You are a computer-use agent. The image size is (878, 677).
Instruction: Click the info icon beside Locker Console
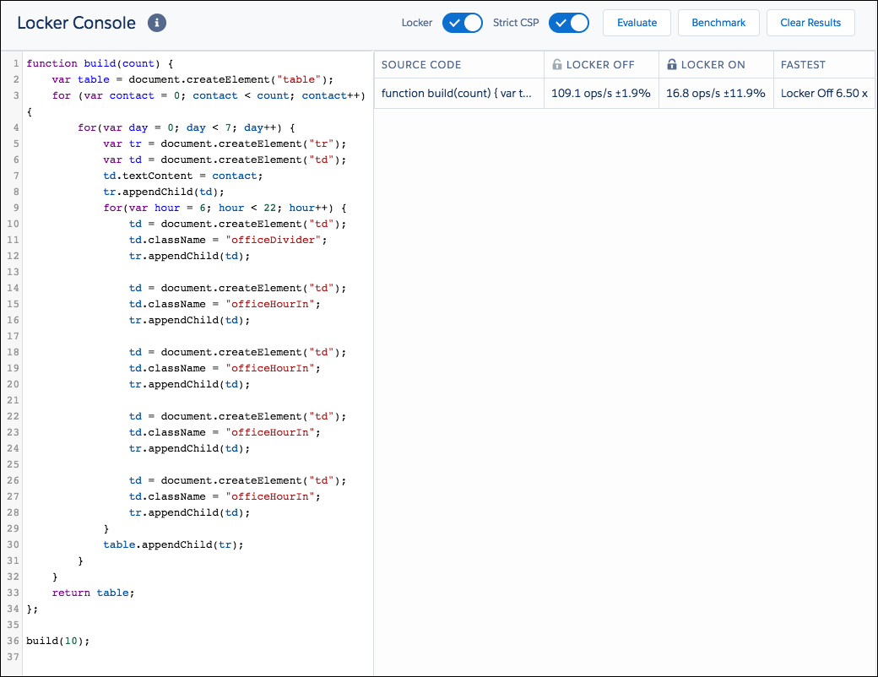tap(157, 23)
